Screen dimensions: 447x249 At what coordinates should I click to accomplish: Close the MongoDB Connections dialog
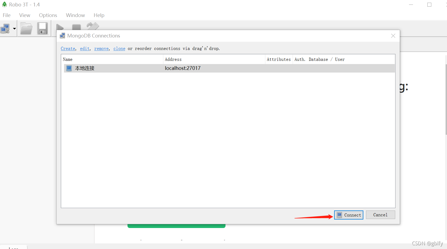coord(393,36)
